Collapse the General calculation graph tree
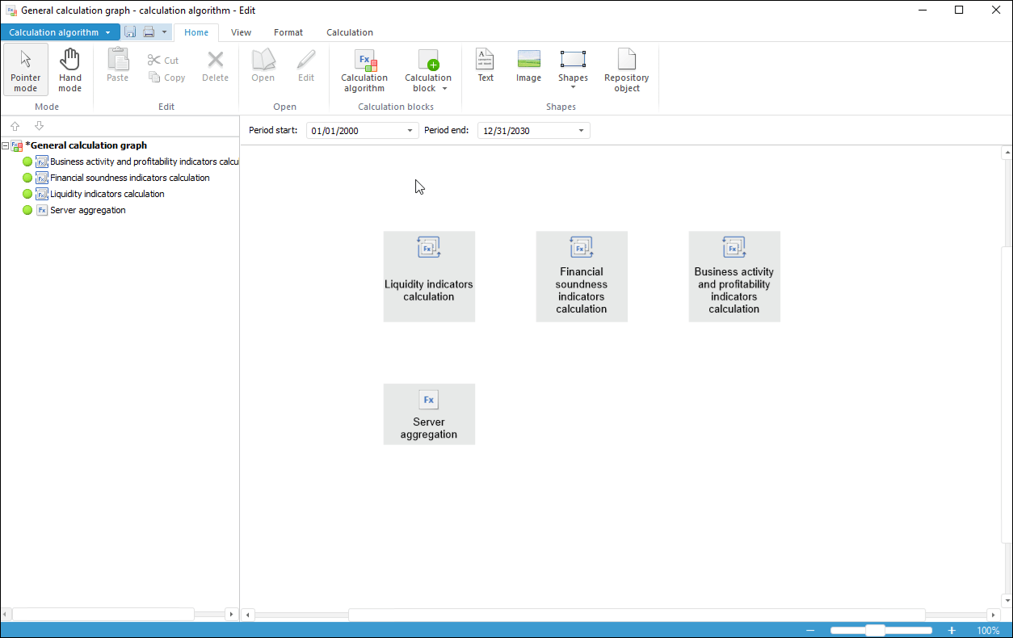 6,146
